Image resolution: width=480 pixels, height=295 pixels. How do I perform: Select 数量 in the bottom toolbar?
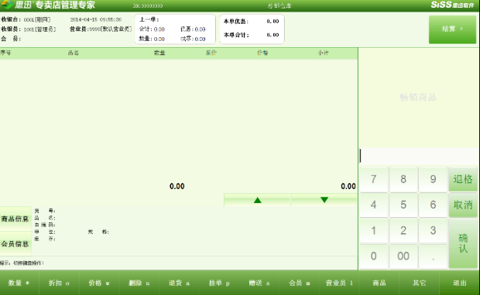click(x=19, y=283)
